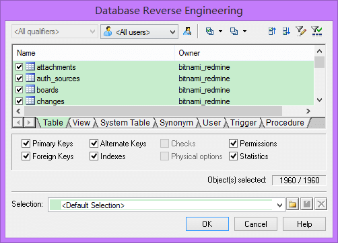Uncheck the boards table checkbox
Image resolution: width=338 pixels, height=243 pixels.
(x=20, y=90)
